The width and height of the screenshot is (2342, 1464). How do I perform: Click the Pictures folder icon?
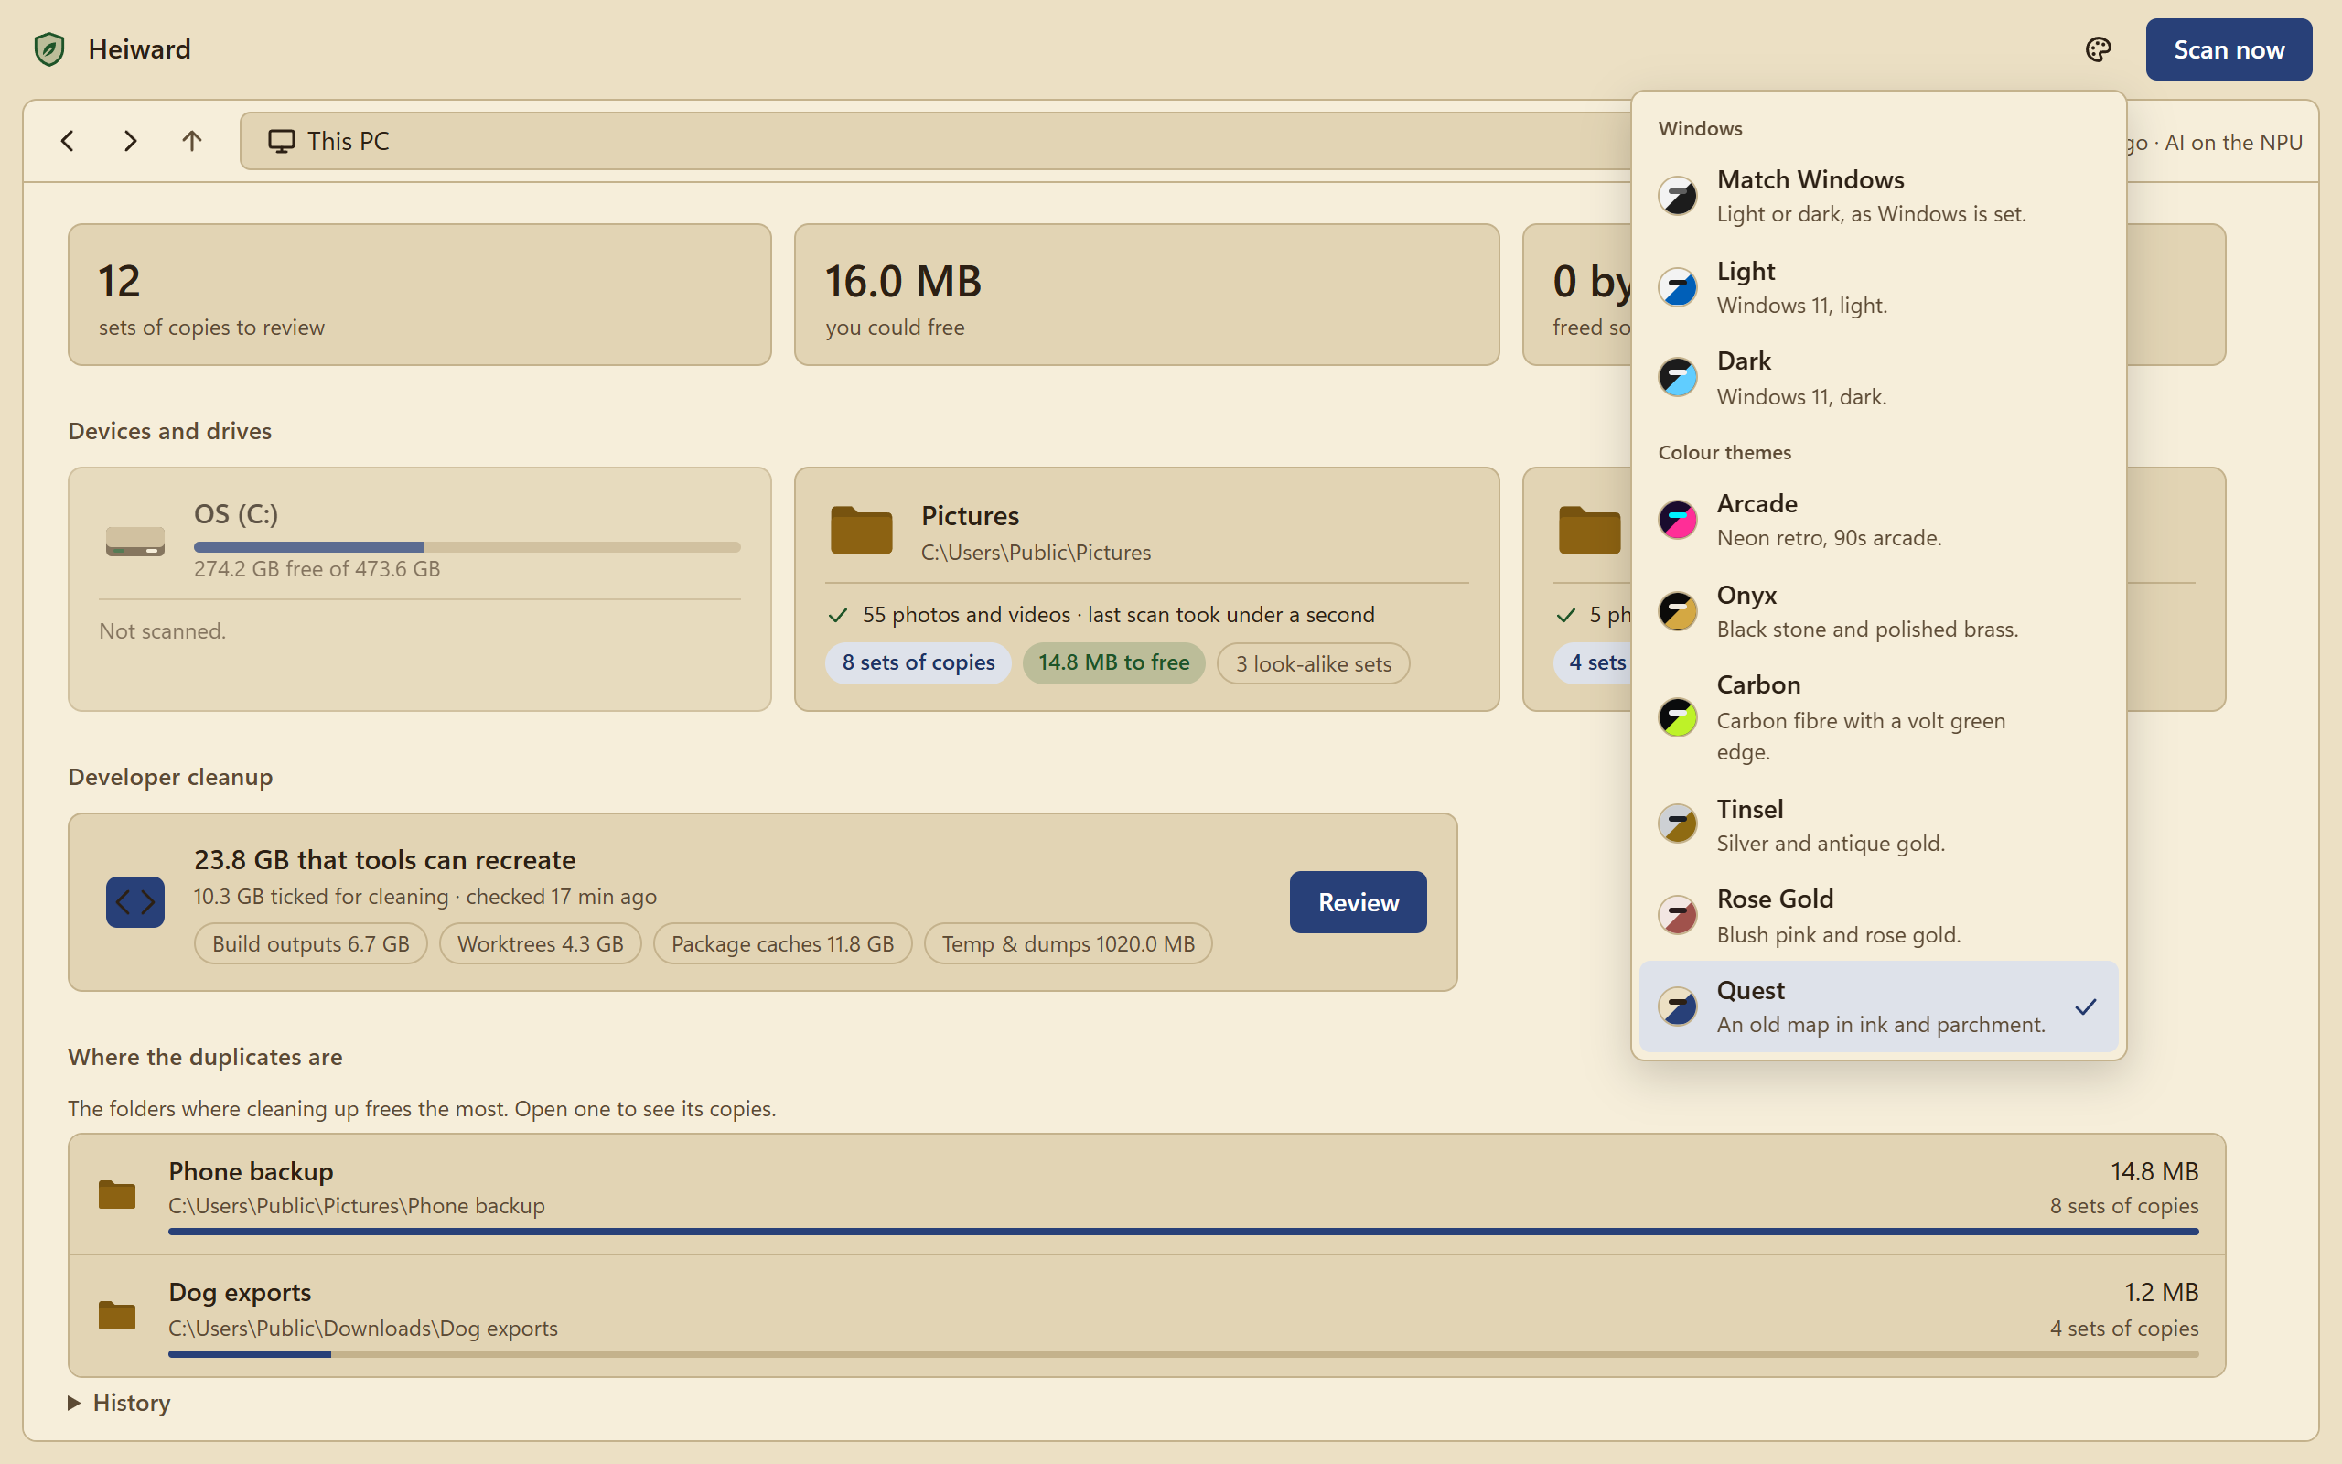861,530
